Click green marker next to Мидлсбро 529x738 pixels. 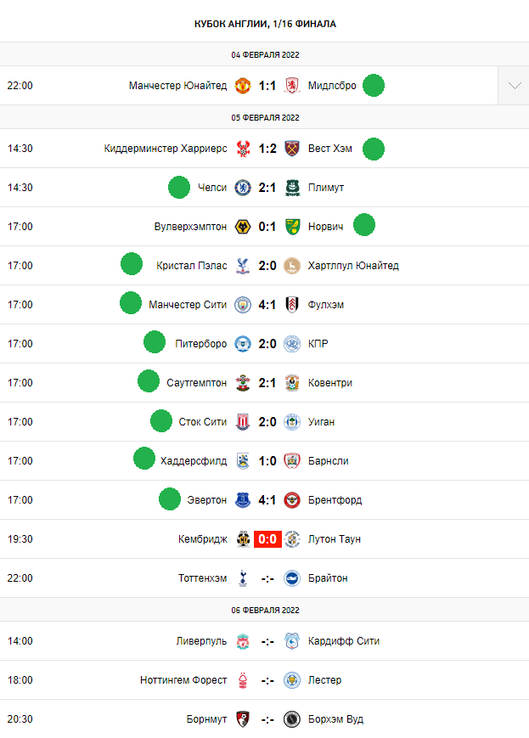(x=374, y=86)
